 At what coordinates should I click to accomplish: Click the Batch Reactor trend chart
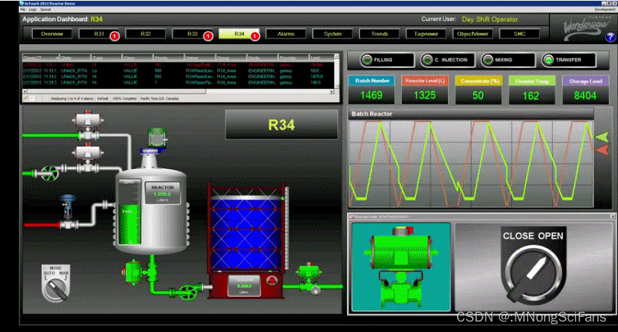pyautogui.click(x=471, y=164)
